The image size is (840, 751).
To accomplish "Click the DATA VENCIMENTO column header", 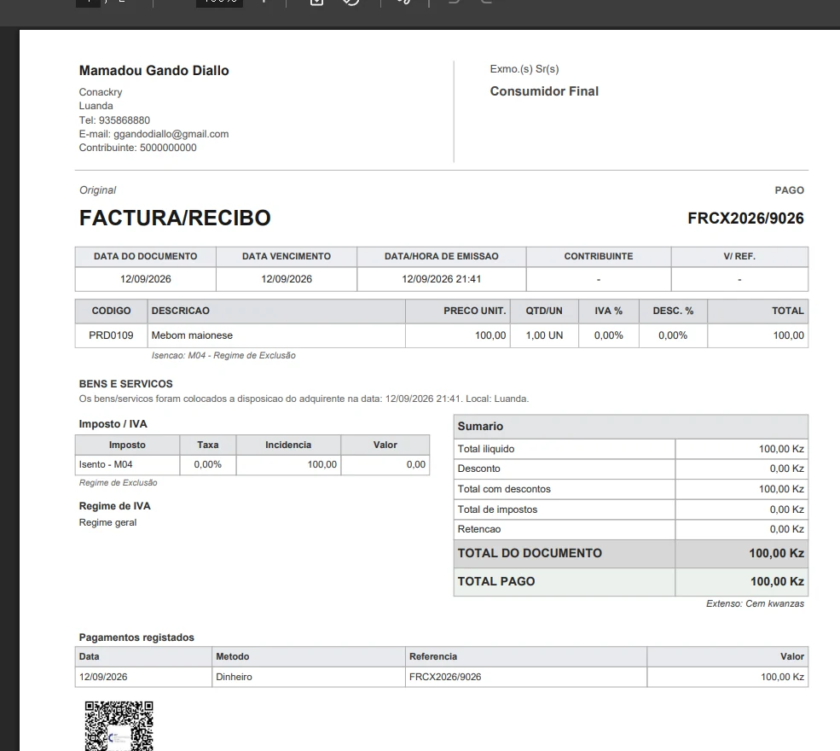I will tap(287, 256).
